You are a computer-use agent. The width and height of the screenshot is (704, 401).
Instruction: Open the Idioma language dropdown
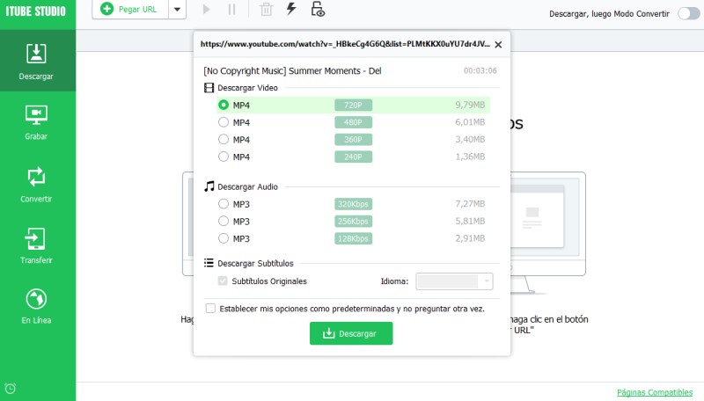(x=454, y=281)
